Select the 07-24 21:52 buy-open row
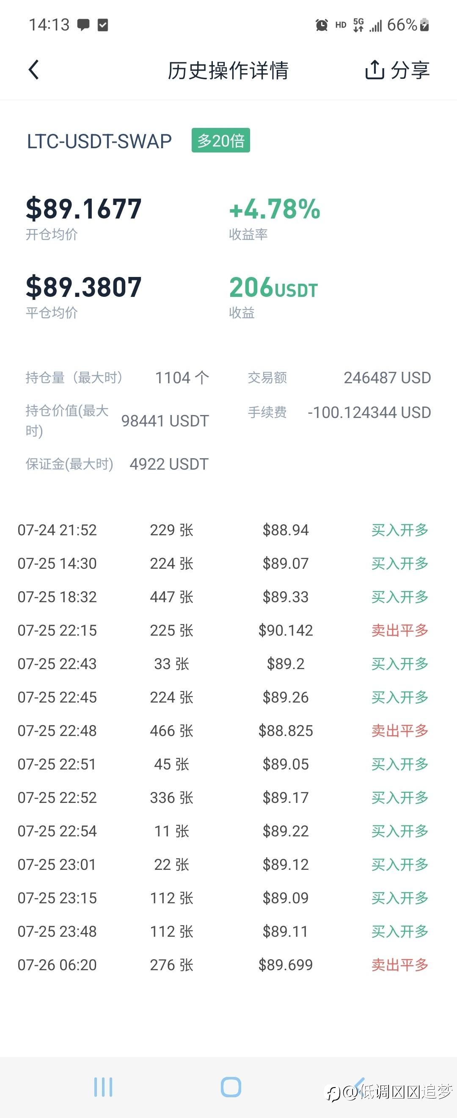The image size is (457, 1118). (x=223, y=530)
